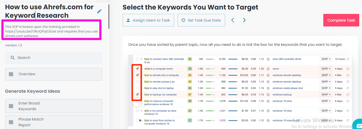Viewport: 362px width, 129px height.
Task: Click into the sidebar Search field
Action: (x=54, y=58)
